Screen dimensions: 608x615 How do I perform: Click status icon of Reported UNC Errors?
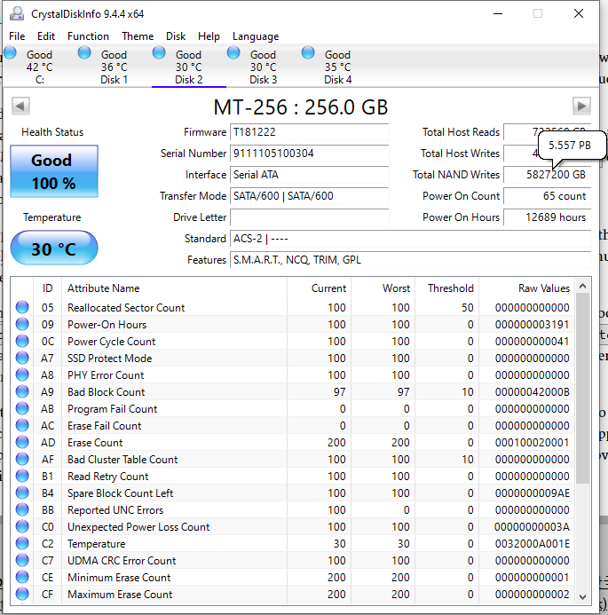pyautogui.click(x=22, y=509)
